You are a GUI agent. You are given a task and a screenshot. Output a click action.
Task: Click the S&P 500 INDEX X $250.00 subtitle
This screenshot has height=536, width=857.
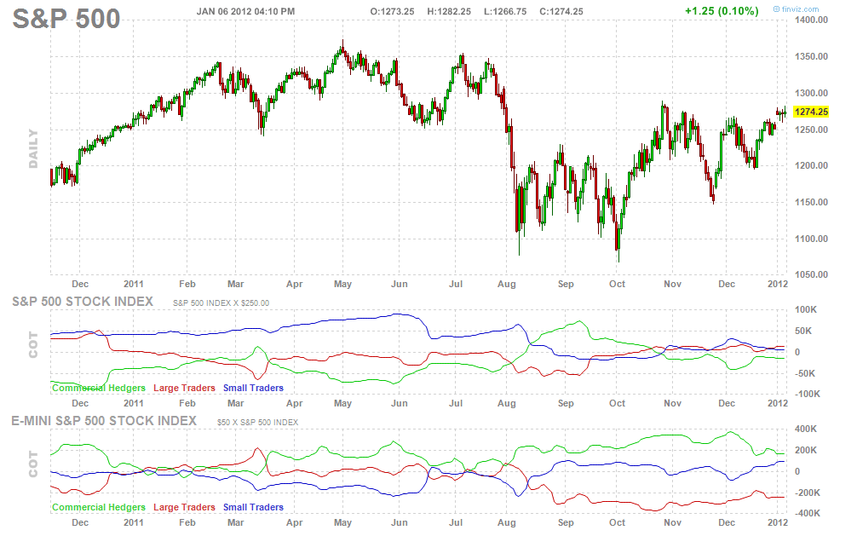coord(221,303)
